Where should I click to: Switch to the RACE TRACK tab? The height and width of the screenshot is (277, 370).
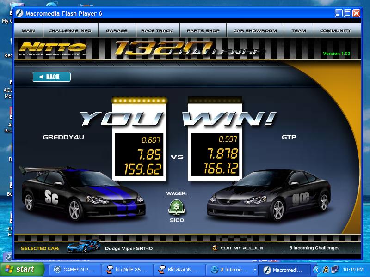(157, 30)
